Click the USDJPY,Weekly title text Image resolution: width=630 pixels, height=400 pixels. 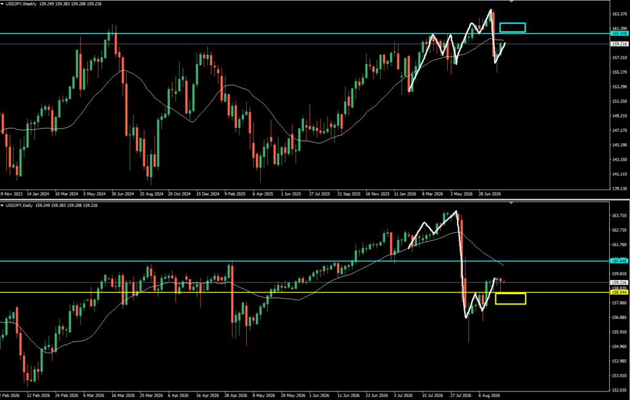coord(21,4)
